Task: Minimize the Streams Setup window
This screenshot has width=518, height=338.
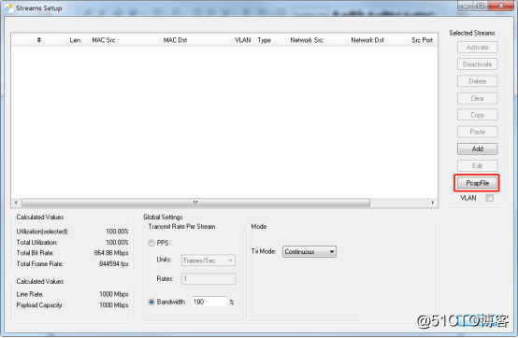Action: [466, 6]
